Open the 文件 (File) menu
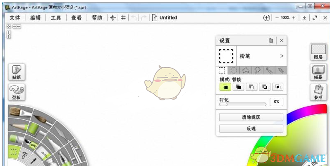330x166 pixels. point(15,18)
